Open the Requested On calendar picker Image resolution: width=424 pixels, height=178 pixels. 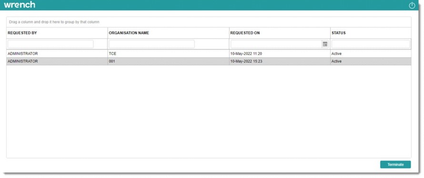tap(325, 44)
